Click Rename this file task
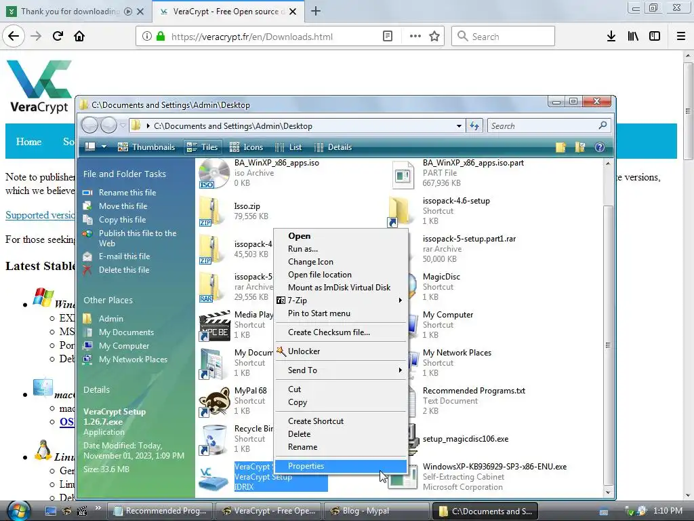This screenshot has width=694, height=521. tap(119, 192)
